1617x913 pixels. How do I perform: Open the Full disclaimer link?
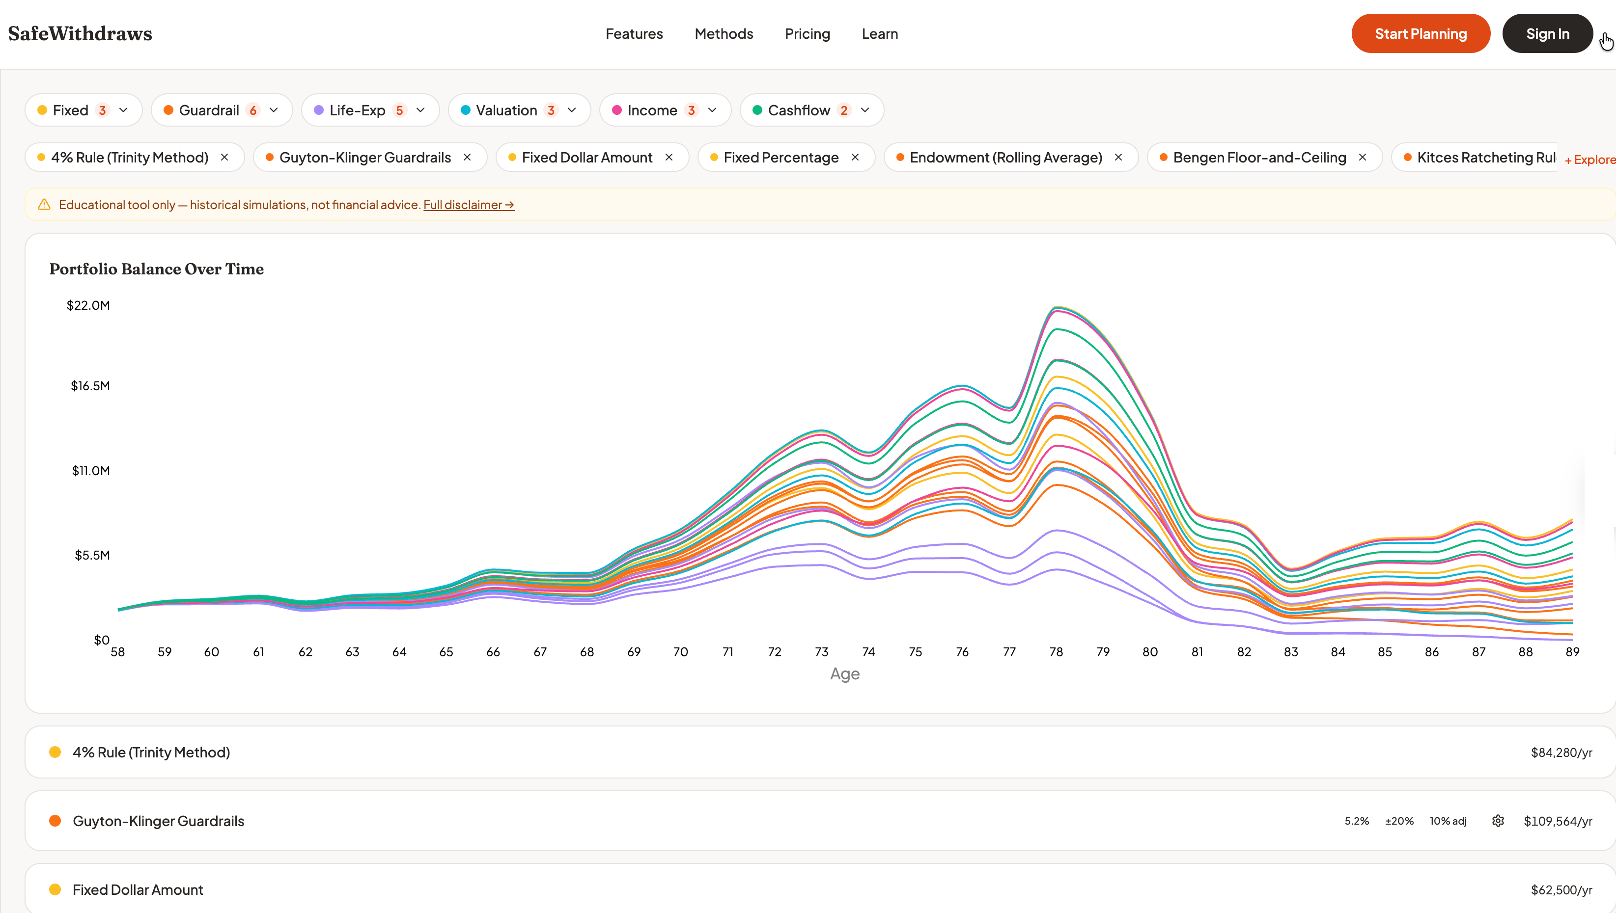point(468,205)
